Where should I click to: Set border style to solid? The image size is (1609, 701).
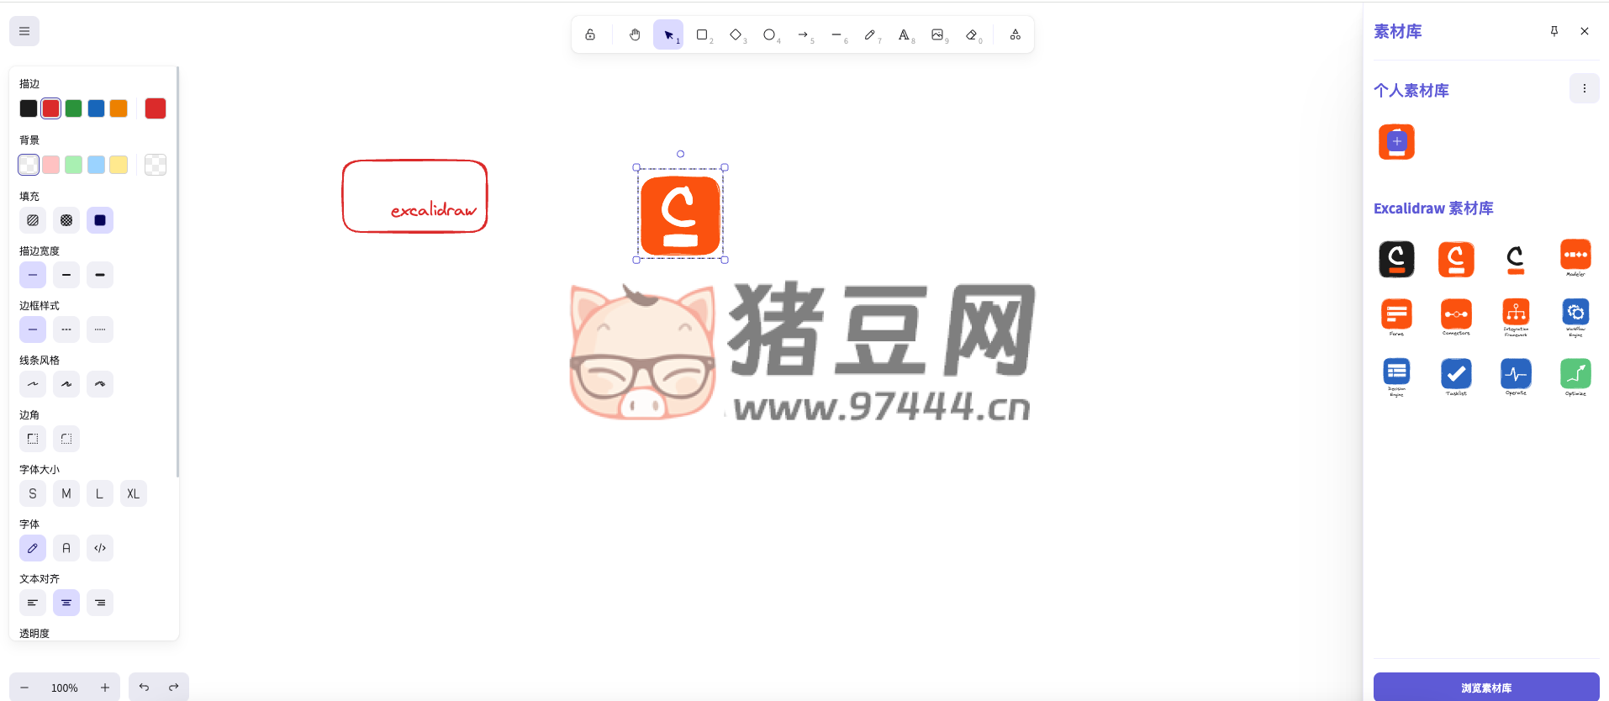[33, 329]
